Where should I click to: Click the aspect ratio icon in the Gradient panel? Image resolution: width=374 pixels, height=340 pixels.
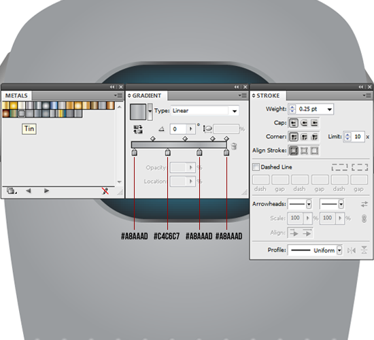pos(207,129)
